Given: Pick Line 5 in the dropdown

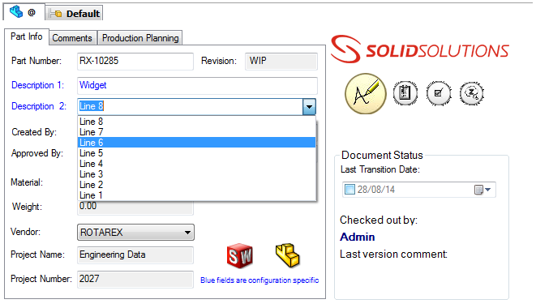Looking at the screenshot, I should point(196,153).
